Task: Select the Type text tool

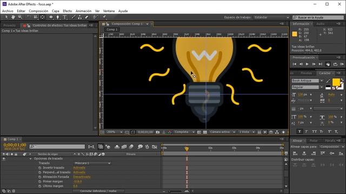Action: pyautogui.click(x=65, y=17)
